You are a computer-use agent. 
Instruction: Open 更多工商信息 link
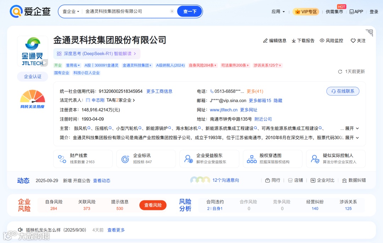(159, 91)
